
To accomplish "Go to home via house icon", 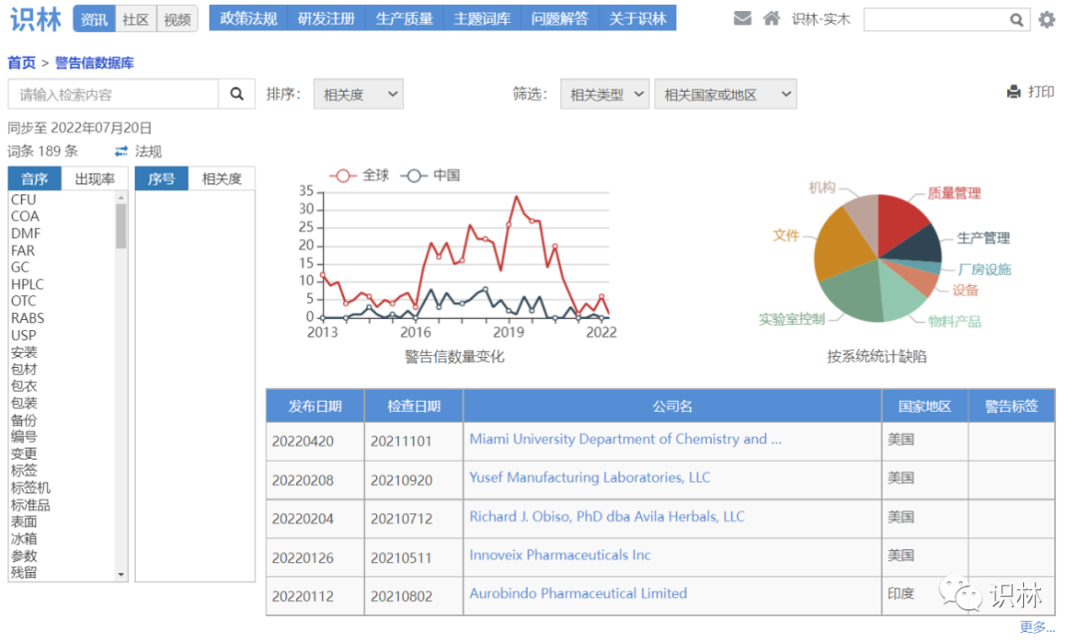I will tap(771, 19).
